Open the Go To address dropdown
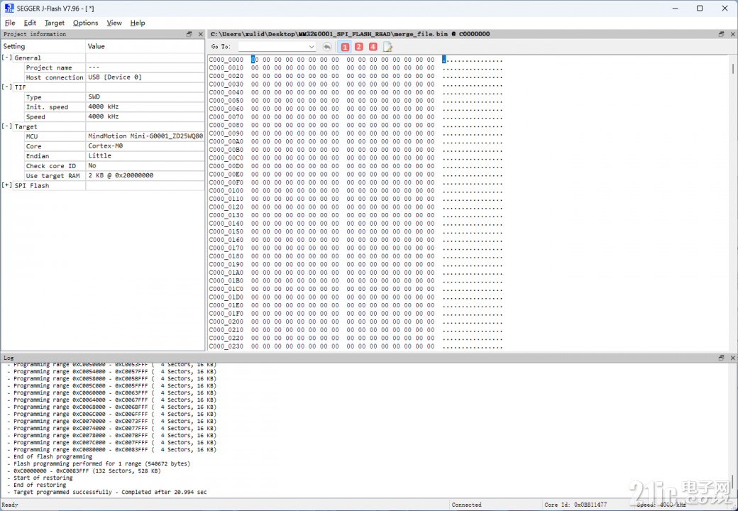 pyautogui.click(x=311, y=47)
